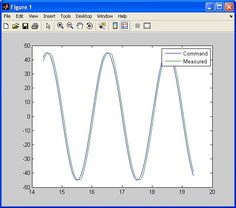Select the Pan hand tool
Viewport: 236px width, 208px height.
80,26
